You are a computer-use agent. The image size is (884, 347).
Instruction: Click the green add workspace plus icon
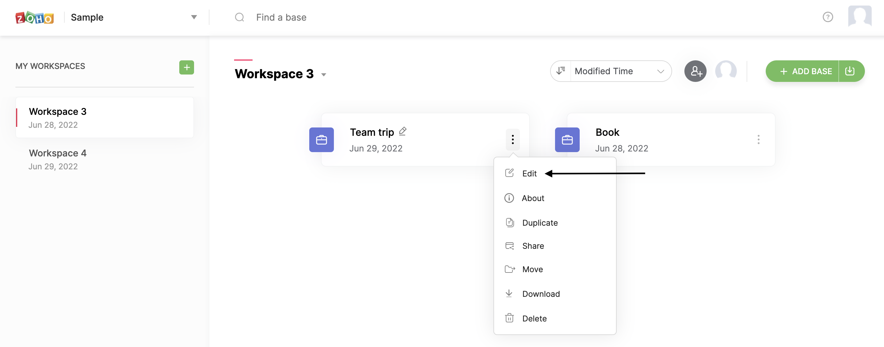click(186, 67)
